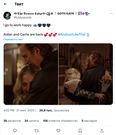View the 156 отметок «Нравится» list
Viewport: 116px width, 135px height.
click(x=60, y=121)
